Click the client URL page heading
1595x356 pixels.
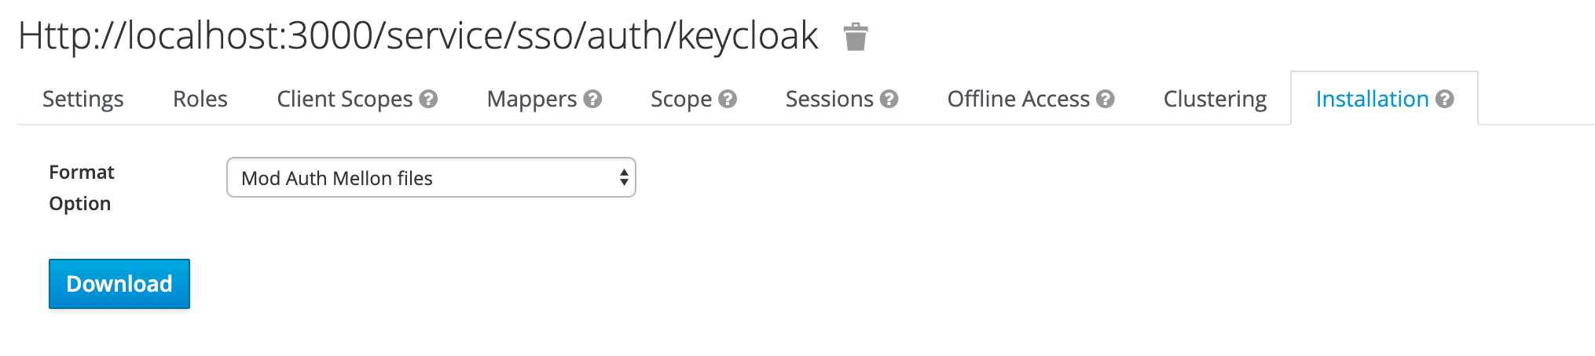pos(418,36)
